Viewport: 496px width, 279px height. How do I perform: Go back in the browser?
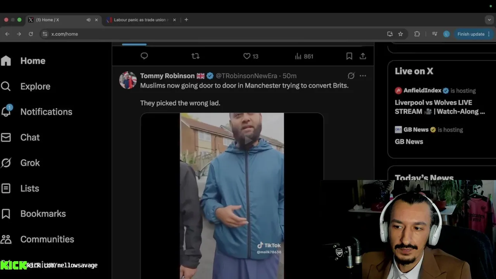coord(7,34)
